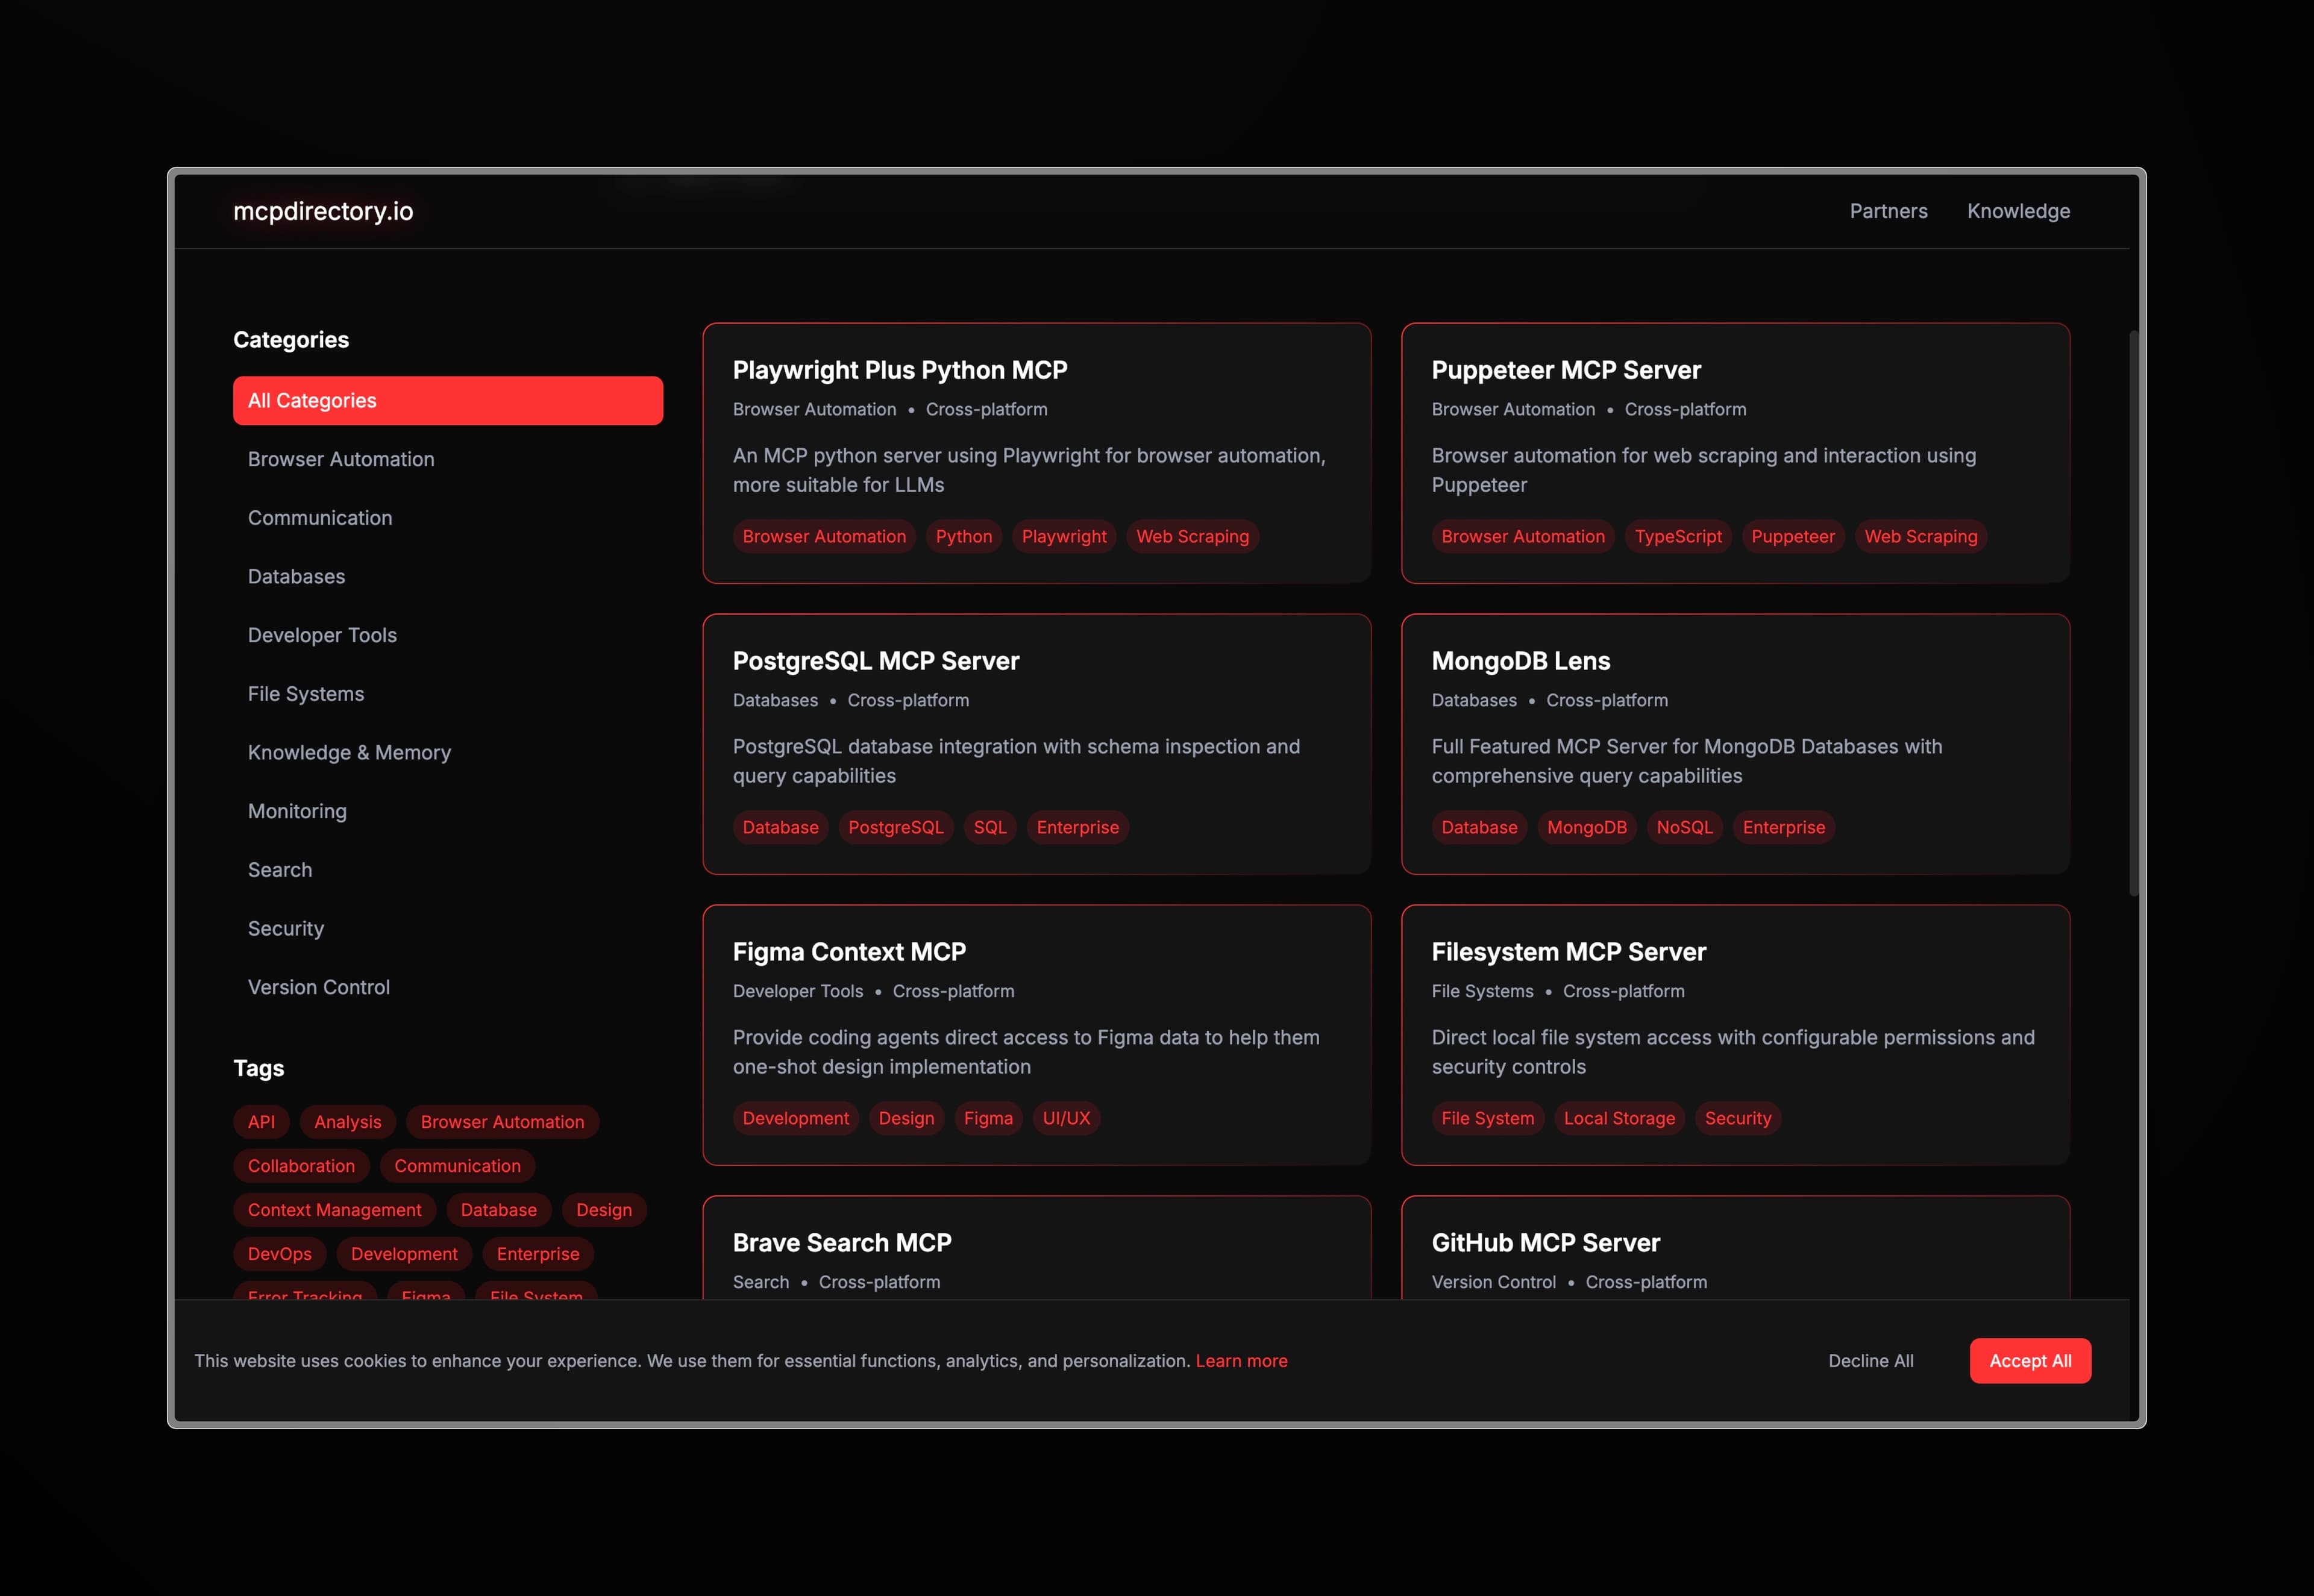Click the Analysis tag in sidebar
This screenshot has width=2314, height=1596.
tap(348, 1122)
